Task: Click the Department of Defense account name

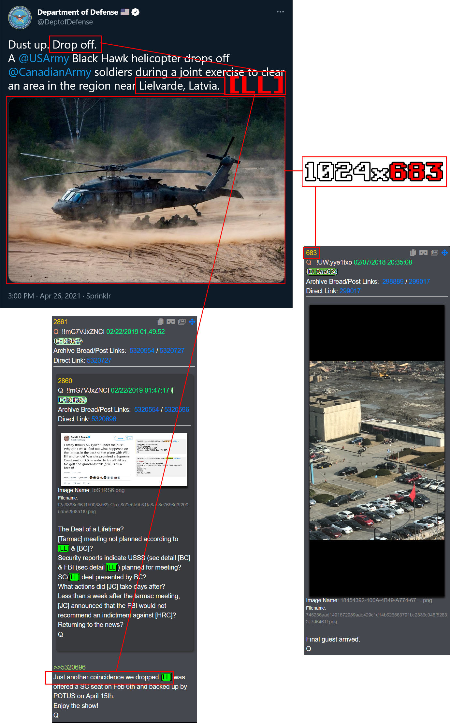Action: tap(78, 12)
